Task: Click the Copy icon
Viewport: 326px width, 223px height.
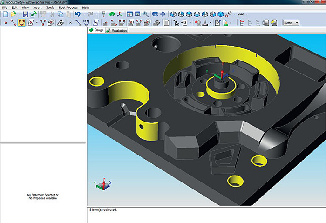Action: tap(61, 14)
